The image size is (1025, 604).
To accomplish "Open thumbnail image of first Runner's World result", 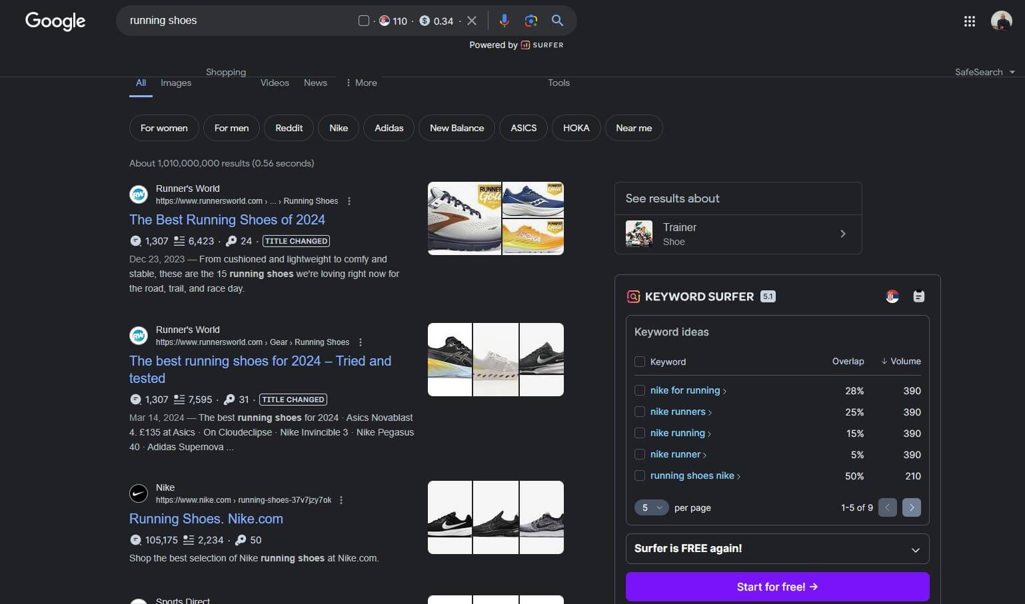I will 496,218.
